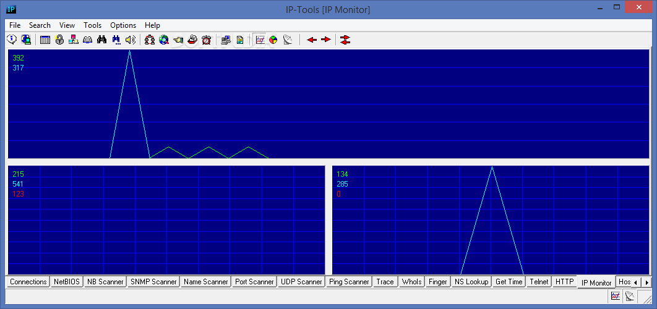The width and height of the screenshot is (657, 309).
Task: Click the graph icon in status bar
Action: [x=616, y=296]
